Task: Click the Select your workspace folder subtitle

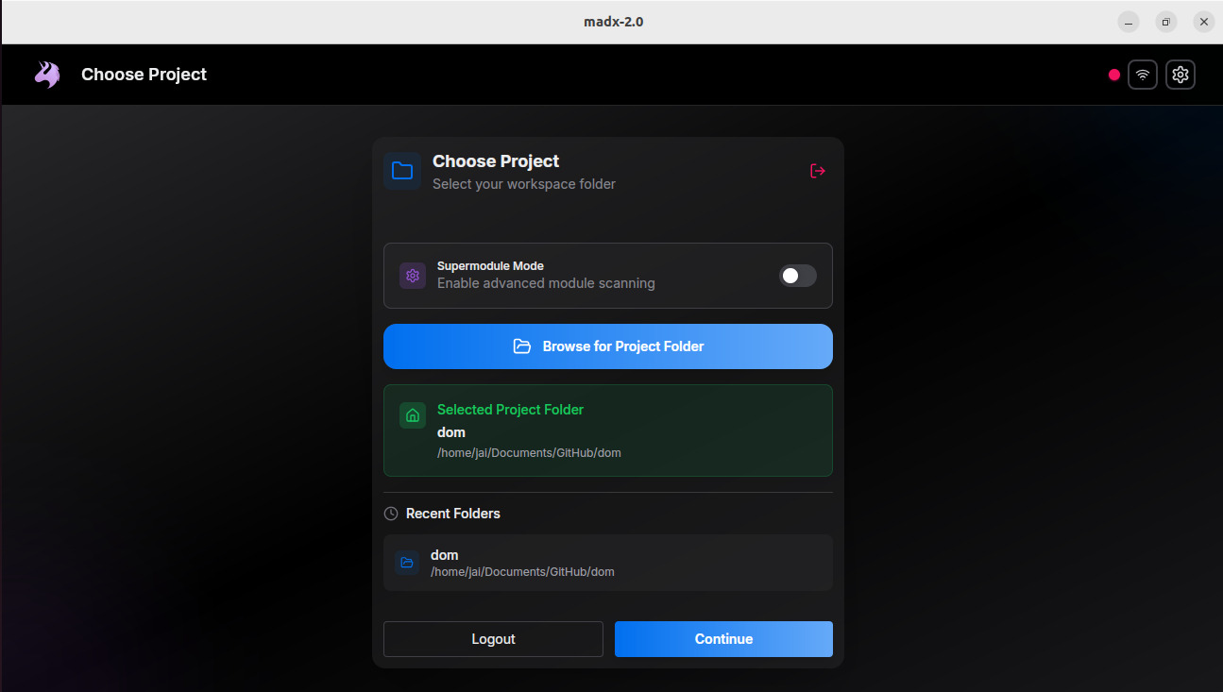Action: [523, 184]
